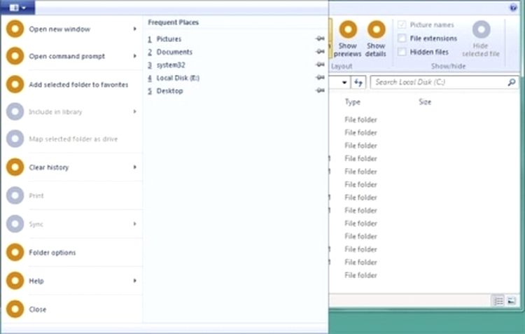Viewport: 525px width, 334px height.
Task: Sort by Size column header
Action: (425, 102)
